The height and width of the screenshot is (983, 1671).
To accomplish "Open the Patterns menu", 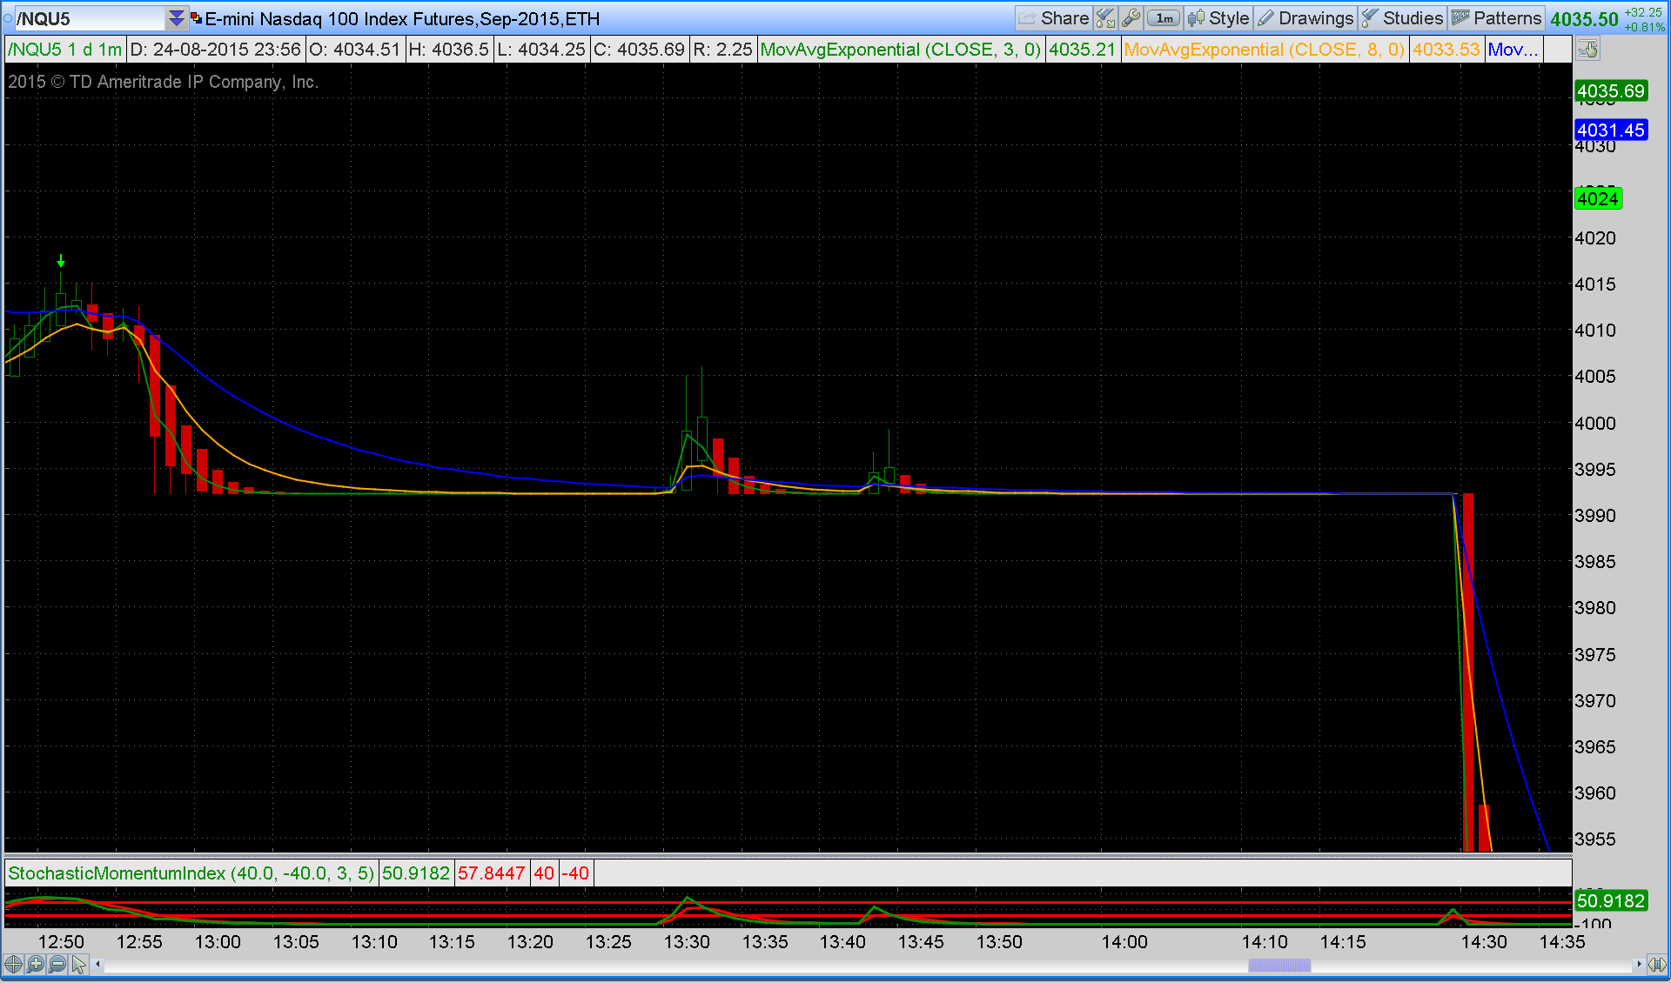I will click(1496, 18).
